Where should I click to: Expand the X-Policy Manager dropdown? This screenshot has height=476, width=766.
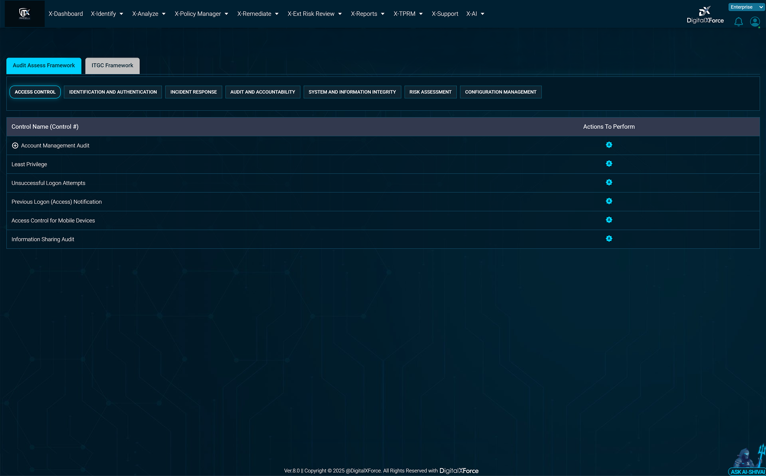[201, 14]
